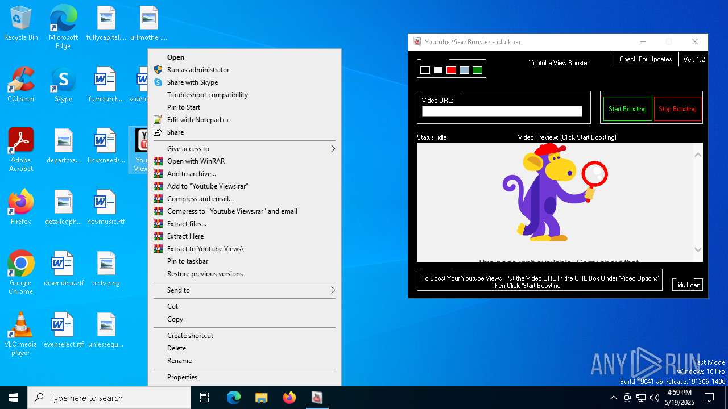
Task: Open File Explorer from the taskbar
Action: [261, 398]
